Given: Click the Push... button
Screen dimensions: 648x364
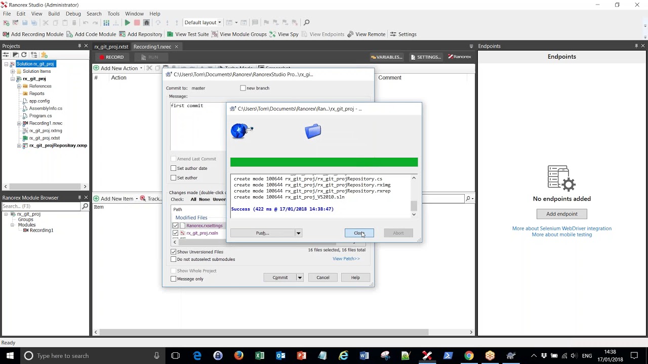Looking at the screenshot, I should [x=262, y=233].
